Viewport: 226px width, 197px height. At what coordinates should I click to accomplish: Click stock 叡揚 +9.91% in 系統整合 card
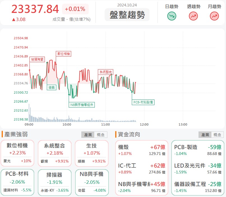[55, 161]
